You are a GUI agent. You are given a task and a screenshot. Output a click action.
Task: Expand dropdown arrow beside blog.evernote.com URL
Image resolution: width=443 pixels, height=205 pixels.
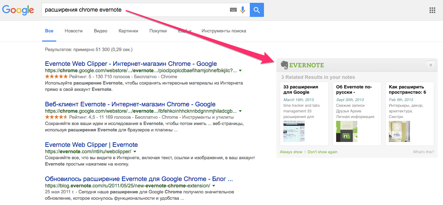[213, 185]
